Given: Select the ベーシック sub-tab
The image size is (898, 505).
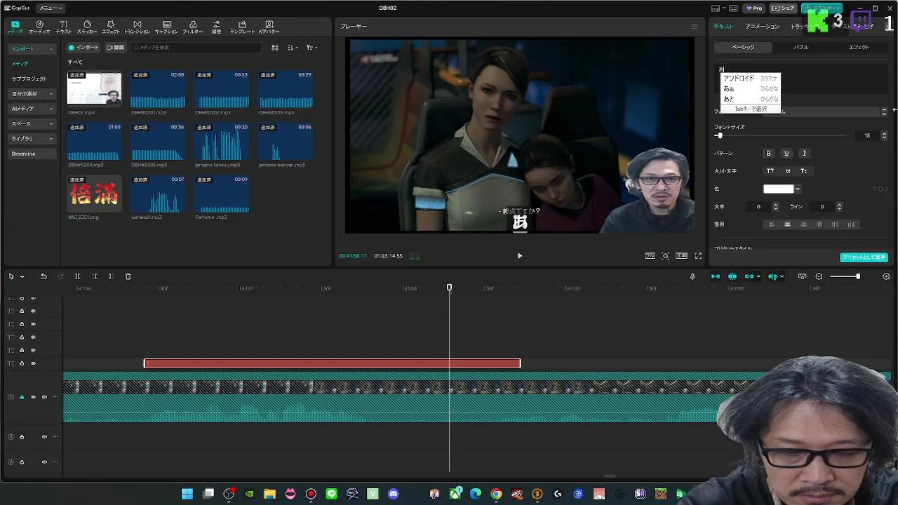Looking at the screenshot, I should 743,48.
